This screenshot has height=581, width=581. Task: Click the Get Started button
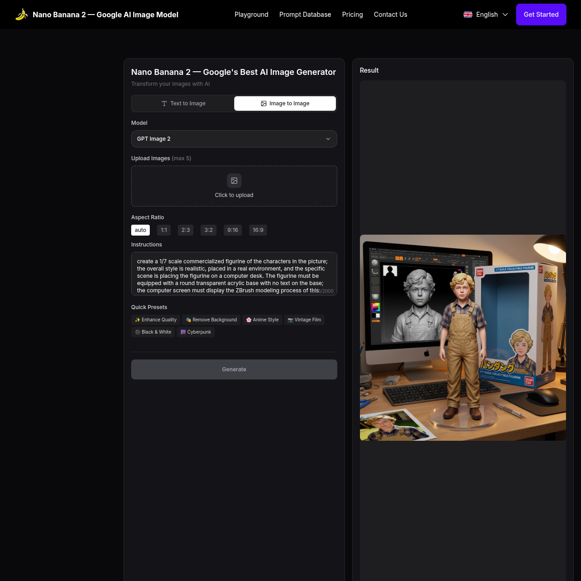coord(541,15)
